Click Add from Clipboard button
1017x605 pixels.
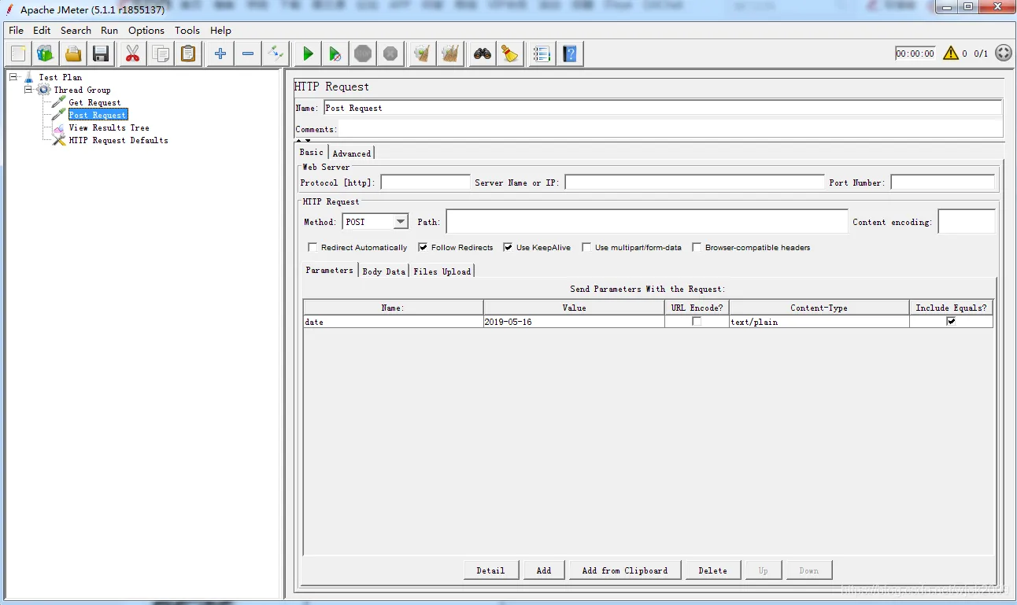[x=624, y=570]
